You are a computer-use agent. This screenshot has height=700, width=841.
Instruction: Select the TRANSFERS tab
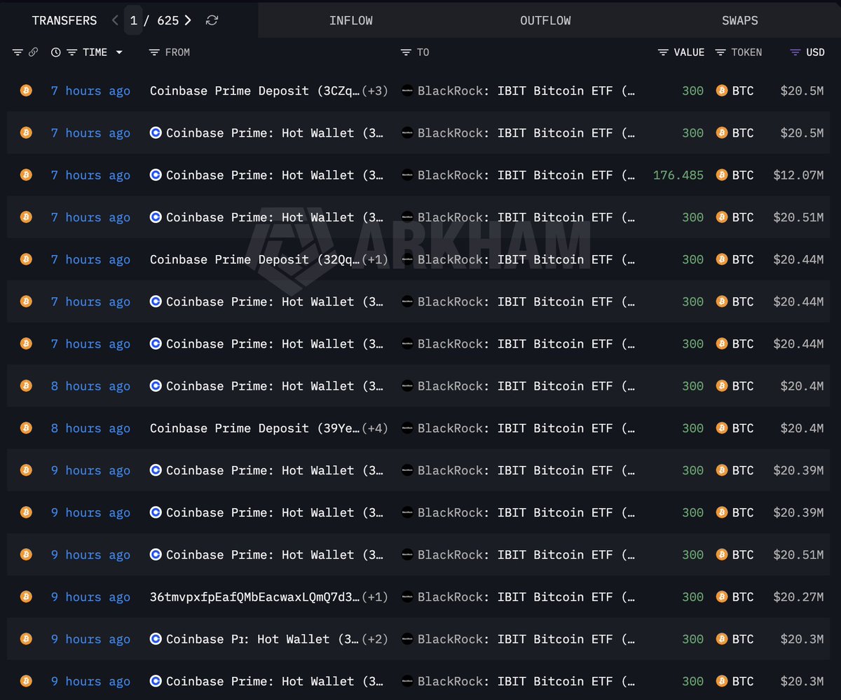[x=64, y=20]
